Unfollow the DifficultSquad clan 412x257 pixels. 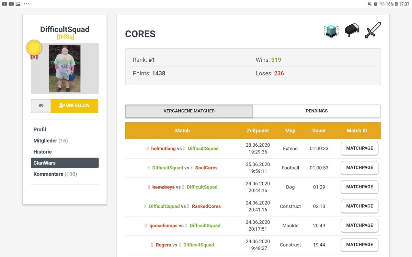(x=74, y=106)
